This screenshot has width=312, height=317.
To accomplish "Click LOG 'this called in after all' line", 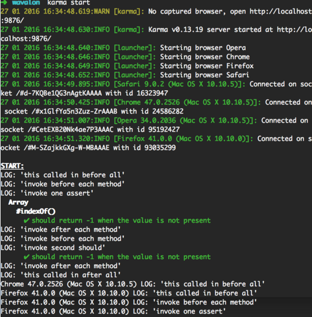I will click(x=61, y=275).
